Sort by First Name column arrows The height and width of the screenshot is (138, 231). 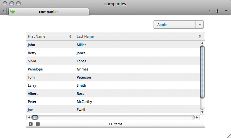tap(70, 36)
